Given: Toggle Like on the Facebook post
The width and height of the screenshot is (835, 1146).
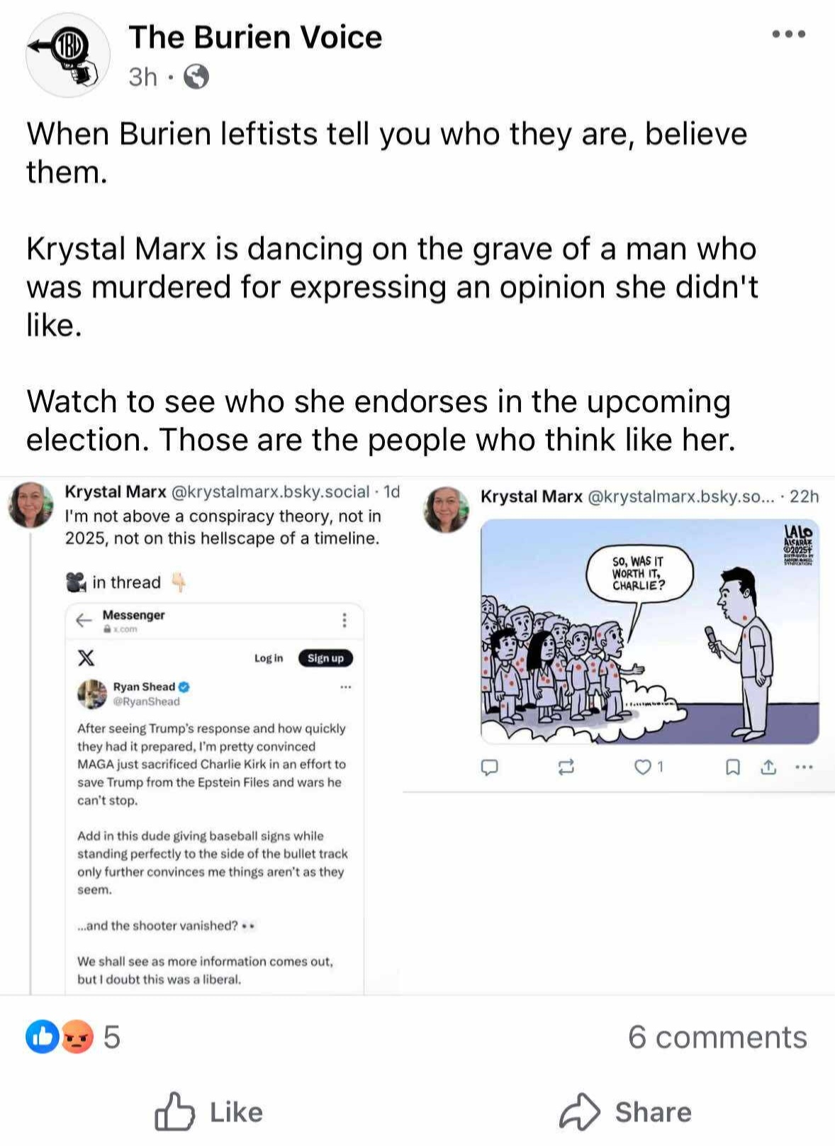Looking at the screenshot, I should coord(209,1111).
